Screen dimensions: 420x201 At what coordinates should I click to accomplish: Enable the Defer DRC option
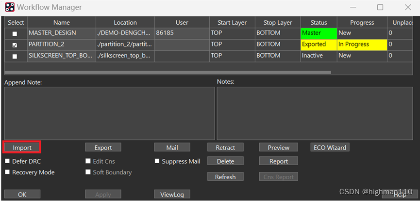click(x=8, y=161)
